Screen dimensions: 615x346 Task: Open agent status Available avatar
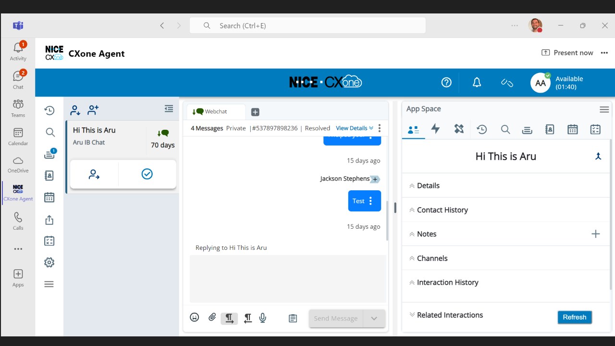click(540, 83)
